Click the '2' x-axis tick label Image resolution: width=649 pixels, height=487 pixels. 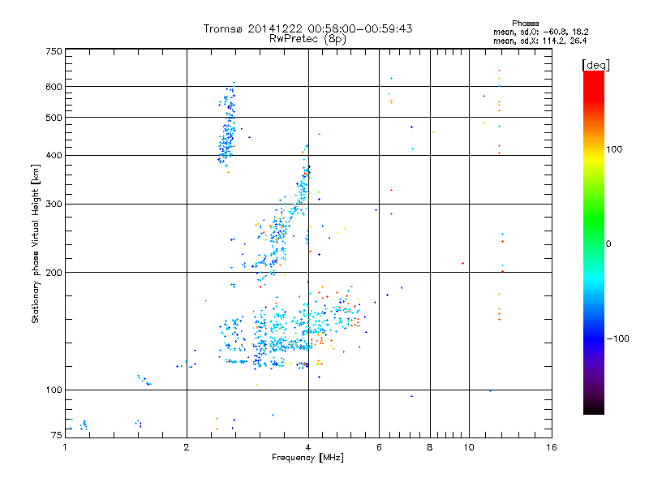(x=187, y=447)
